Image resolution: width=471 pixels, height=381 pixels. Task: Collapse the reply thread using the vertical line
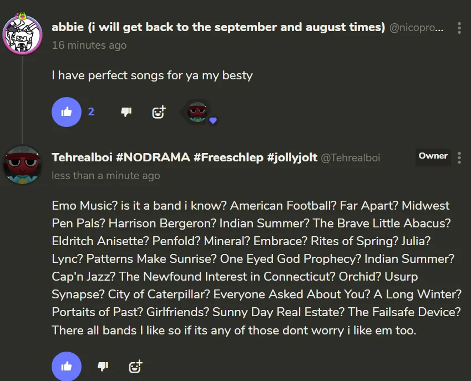click(x=23, y=100)
